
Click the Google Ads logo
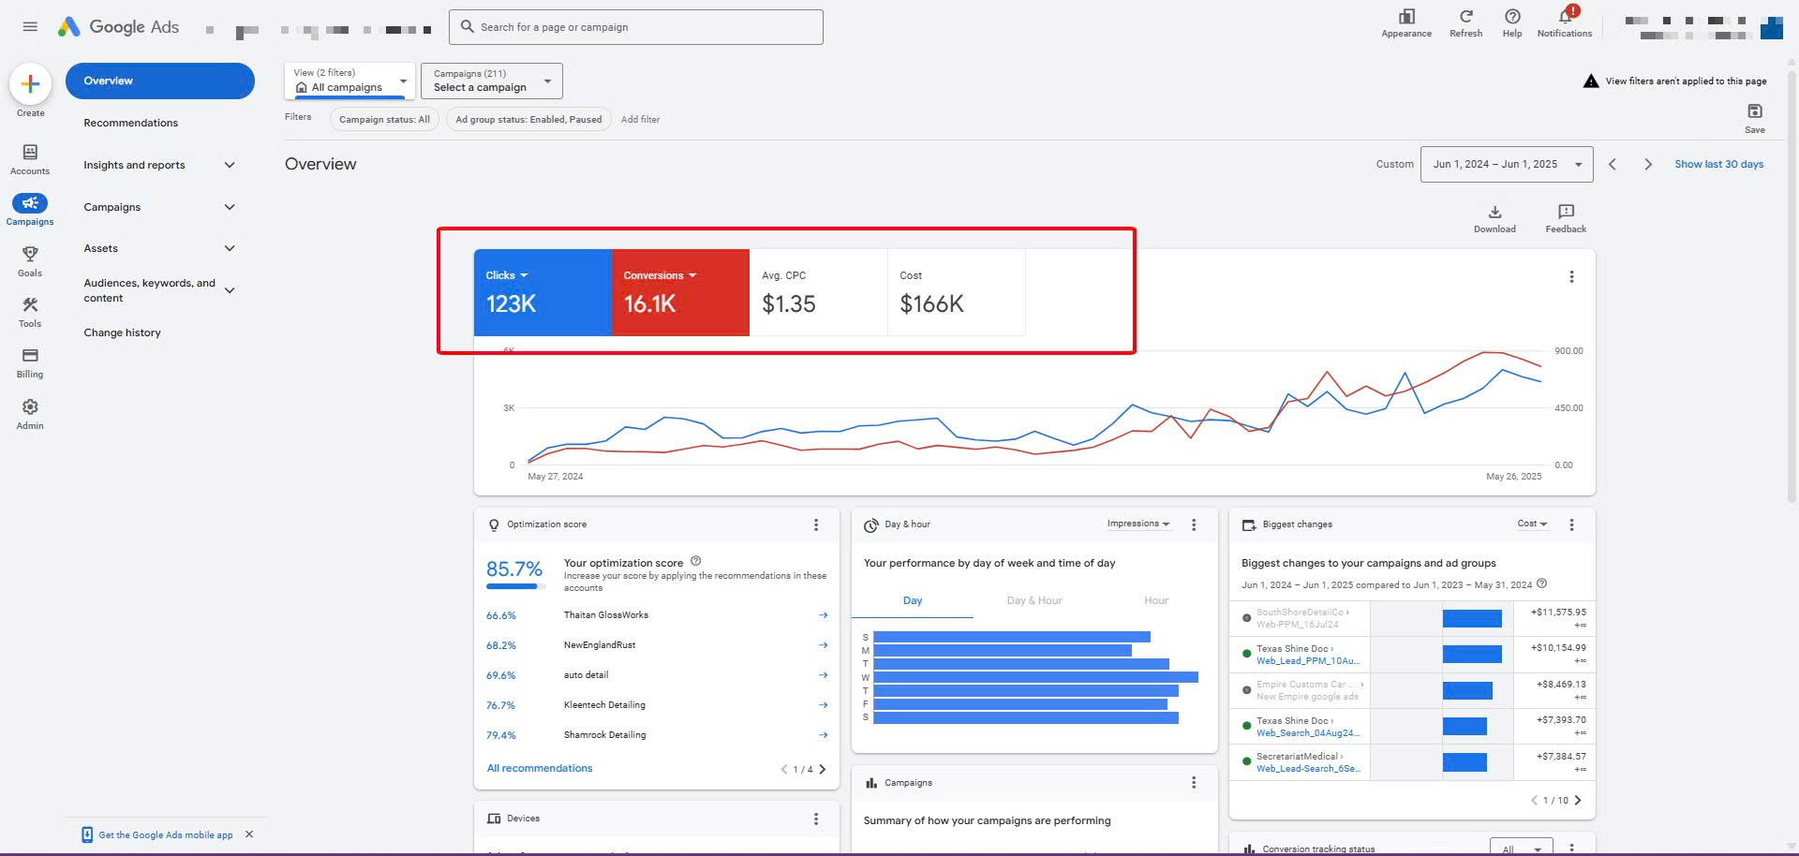[118, 27]
